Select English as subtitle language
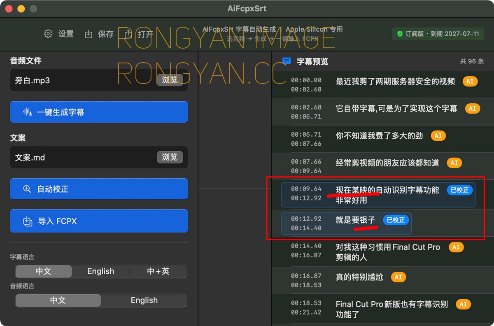Image resolution: width=494 pixels, height=326 pixels. click(100, 271)
